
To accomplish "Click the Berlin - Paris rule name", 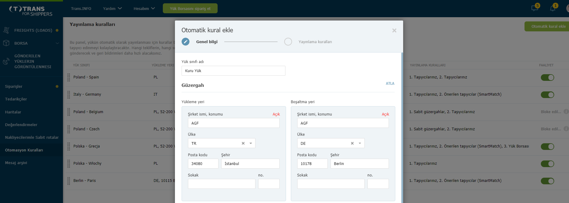I will (84, 181).
